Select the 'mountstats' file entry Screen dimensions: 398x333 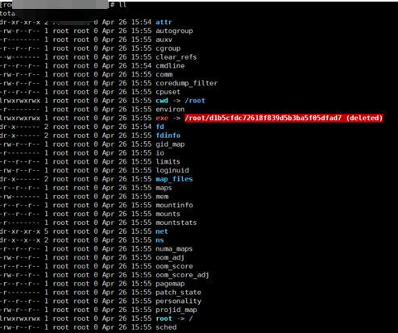click(x=176, y=223)
